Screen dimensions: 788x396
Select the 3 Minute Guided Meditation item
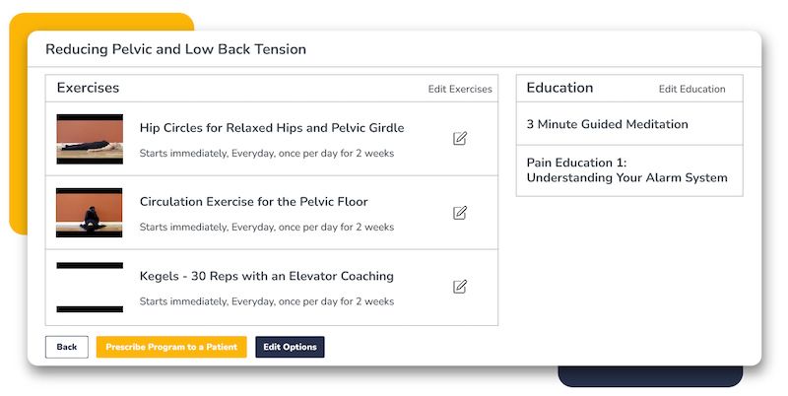tap(607, 124)
